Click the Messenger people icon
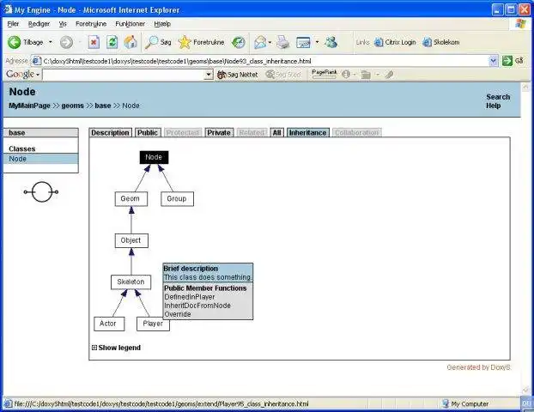This screenshot has height=412, width=534. 331,42
